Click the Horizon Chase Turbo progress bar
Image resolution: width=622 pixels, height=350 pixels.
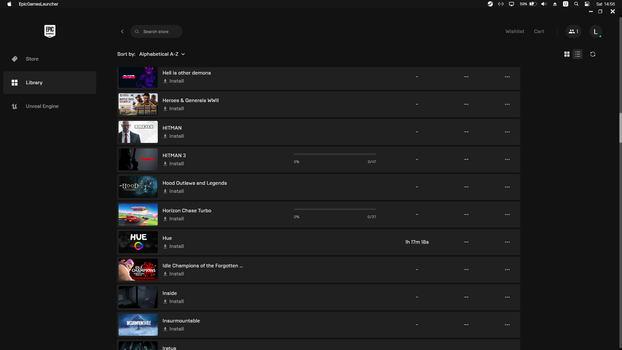click(335, 209)
